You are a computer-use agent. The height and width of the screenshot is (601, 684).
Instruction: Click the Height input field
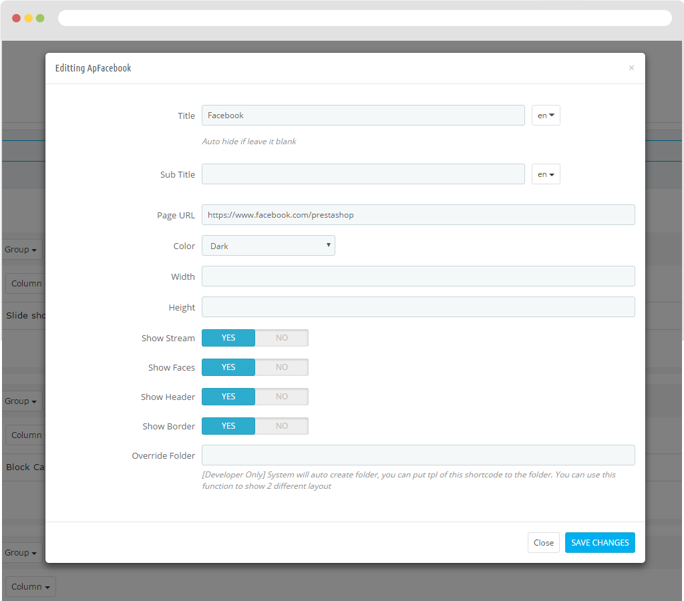418,307
